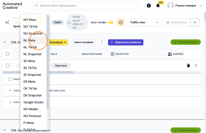The width and height of the screenshot is (206, 133).
Task: Click the Audience people icon in header
Action: pos(170,54)
